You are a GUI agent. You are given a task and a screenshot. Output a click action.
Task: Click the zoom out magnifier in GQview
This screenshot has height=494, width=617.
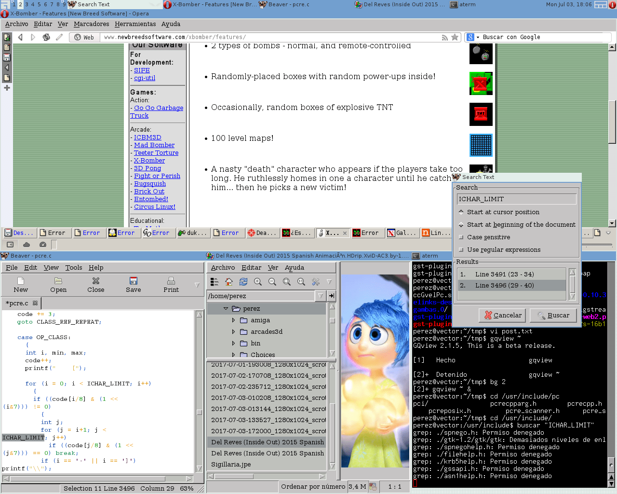coord(272,282)
